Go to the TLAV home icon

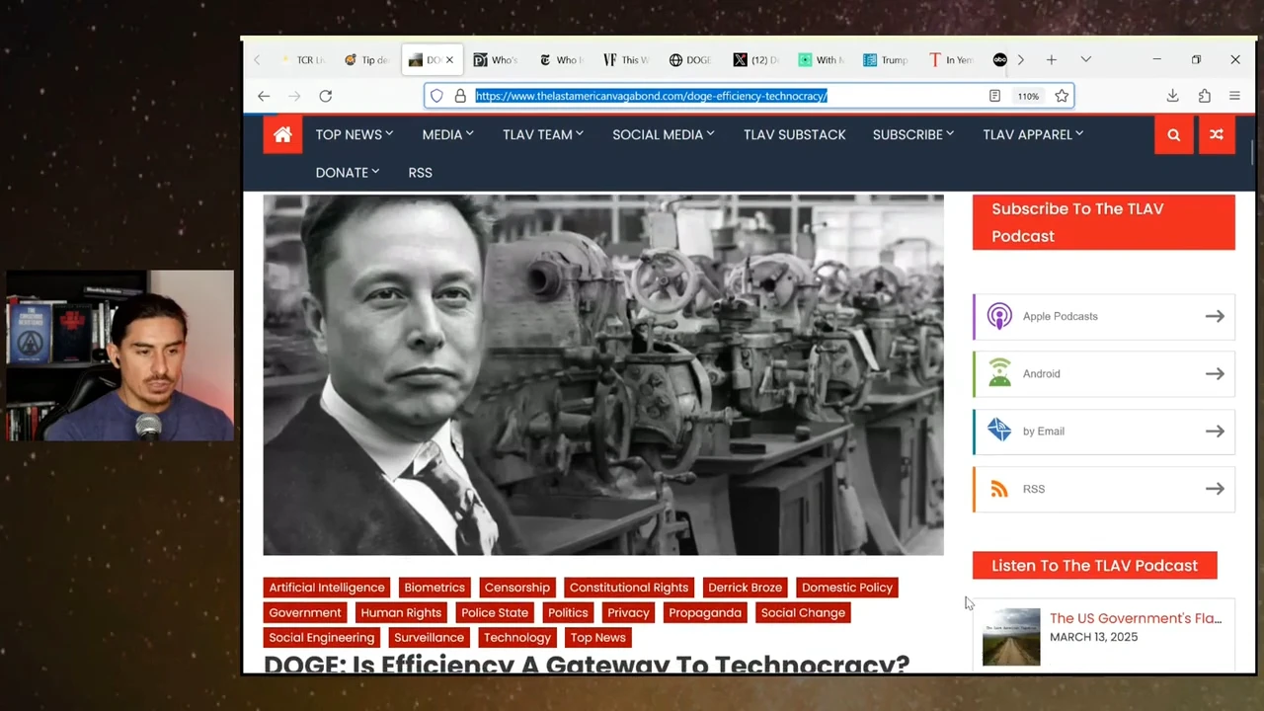[x=282, y=135]
